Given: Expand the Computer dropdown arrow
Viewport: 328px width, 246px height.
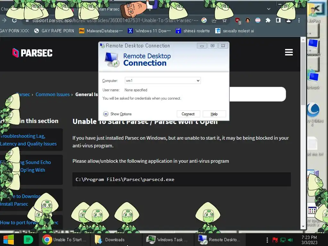Looking at the screenshot, I should 198,80.
